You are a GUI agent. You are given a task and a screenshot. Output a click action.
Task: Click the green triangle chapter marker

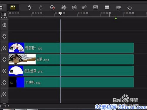coord(116,18)
